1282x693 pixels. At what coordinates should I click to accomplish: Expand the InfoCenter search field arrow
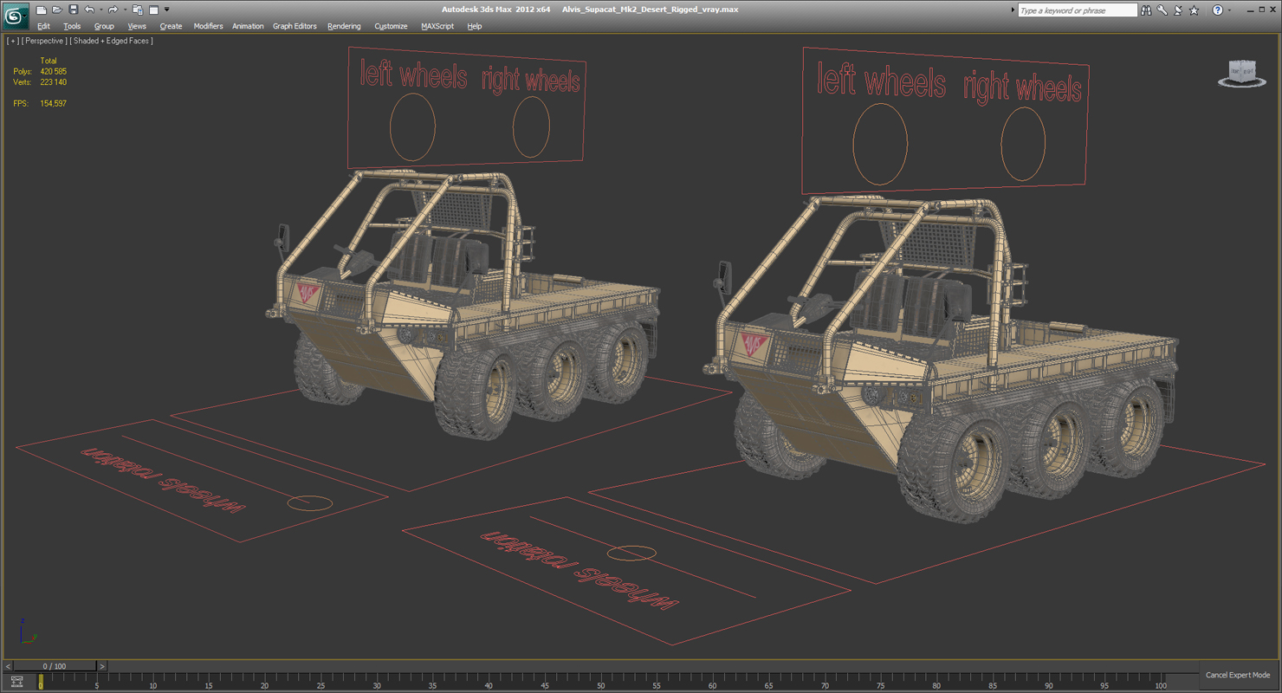pyautogui.click(x=1013, y=10)
